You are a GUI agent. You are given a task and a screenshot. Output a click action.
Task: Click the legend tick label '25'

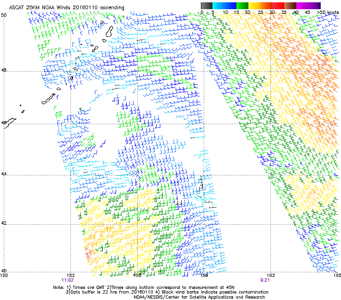click(260, 12)
